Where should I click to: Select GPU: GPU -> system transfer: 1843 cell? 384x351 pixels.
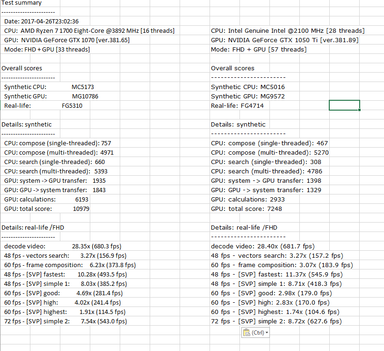55,190
